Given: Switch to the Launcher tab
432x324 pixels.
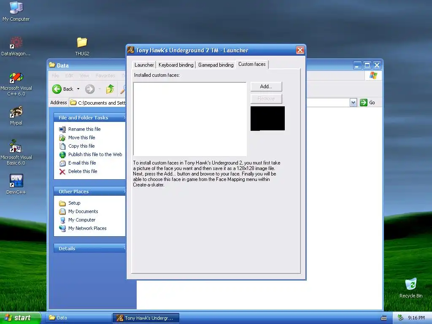Looking at the screenshot, I should pyautogui.click(x=144, y=65).
